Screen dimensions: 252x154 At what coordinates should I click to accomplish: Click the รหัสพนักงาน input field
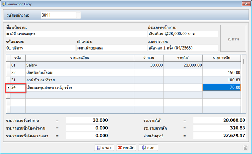tap(58, 15)
